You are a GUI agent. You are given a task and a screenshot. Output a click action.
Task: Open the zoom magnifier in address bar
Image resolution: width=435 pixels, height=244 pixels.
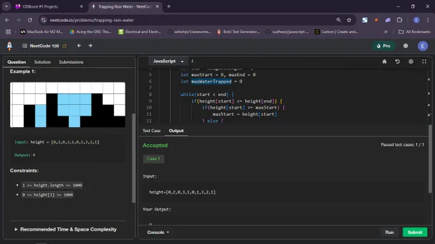(338, 20)
